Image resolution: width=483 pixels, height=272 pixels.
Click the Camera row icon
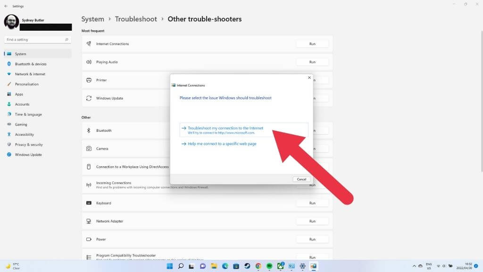pos(89,149)
